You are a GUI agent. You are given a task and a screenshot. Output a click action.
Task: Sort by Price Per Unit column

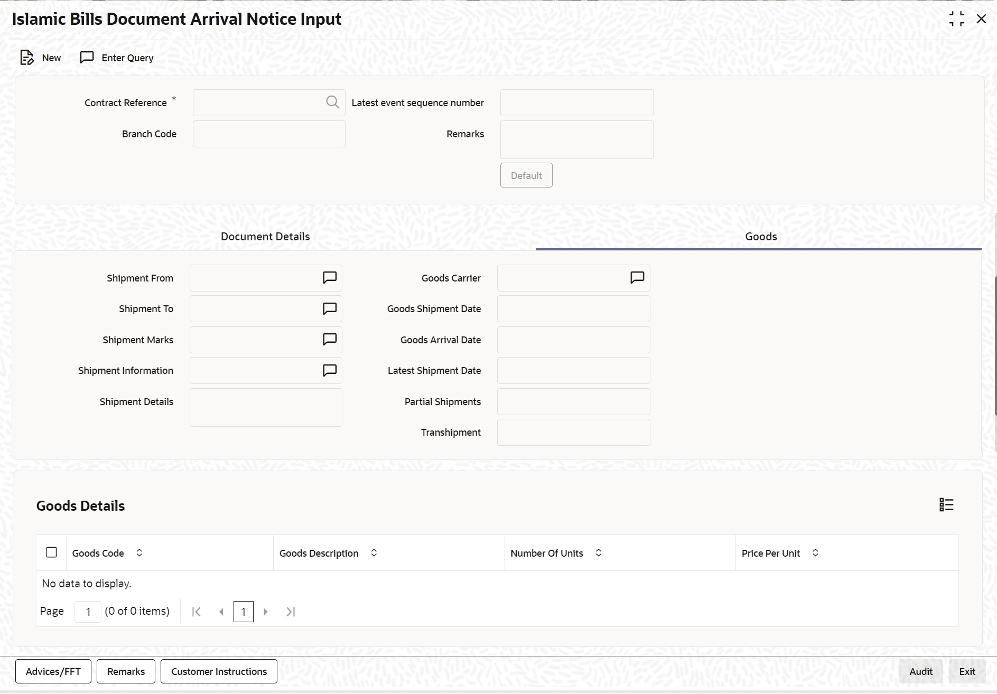pyautogui.click(x=815, y=552)
